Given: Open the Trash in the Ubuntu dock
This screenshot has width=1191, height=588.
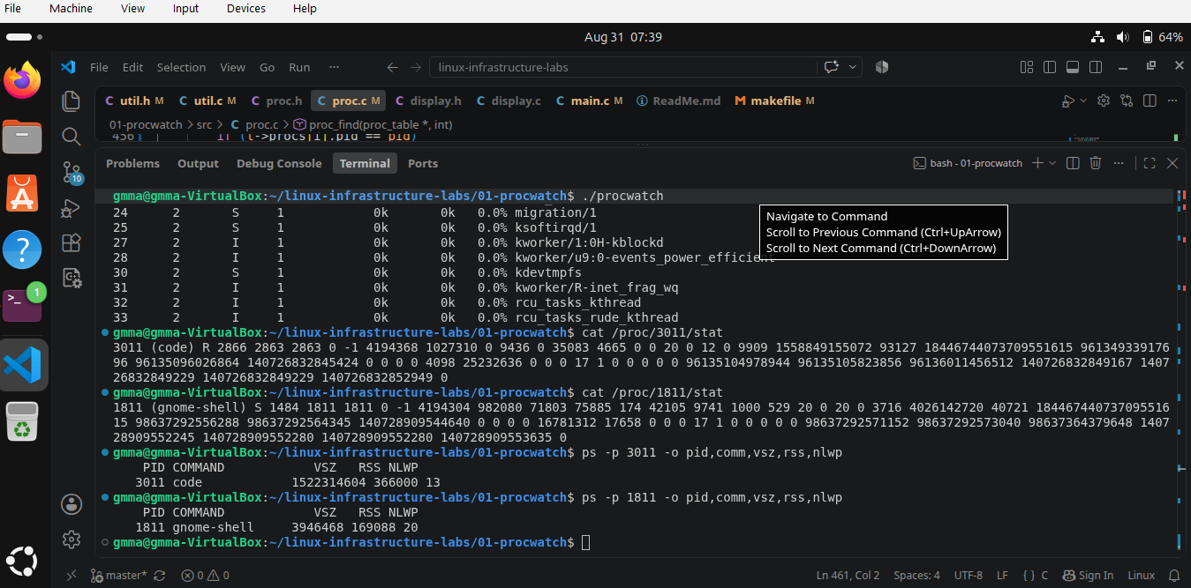Looking at the screenshot, I should point(23,421).
